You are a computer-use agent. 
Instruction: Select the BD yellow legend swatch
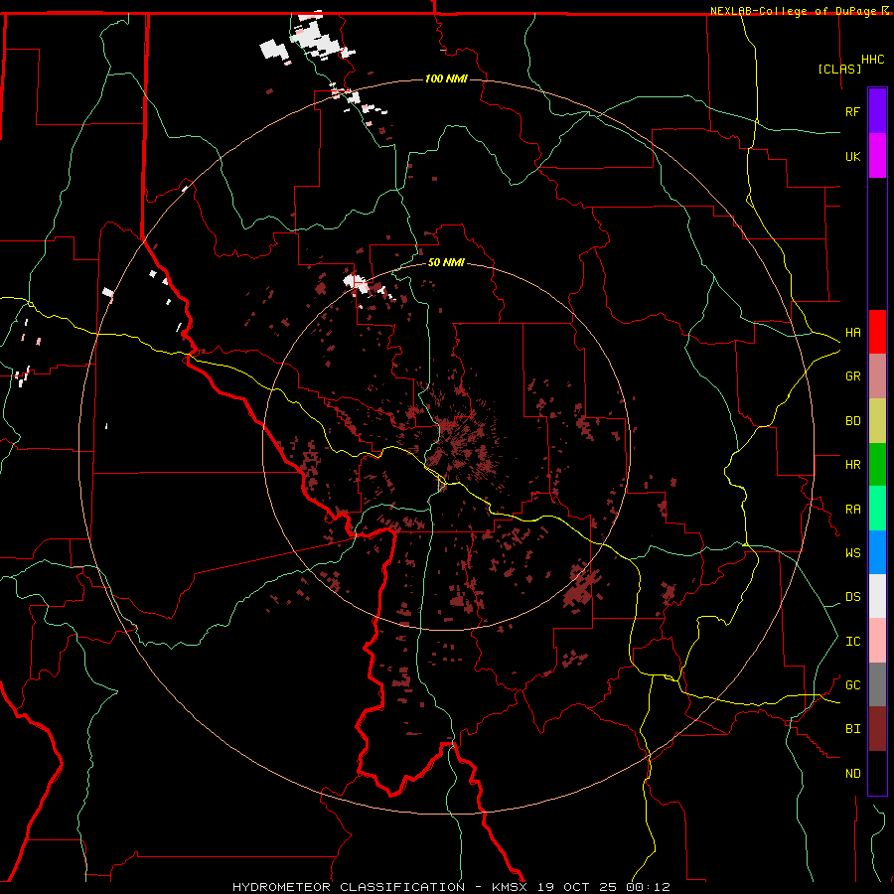[x=877, y=420]
